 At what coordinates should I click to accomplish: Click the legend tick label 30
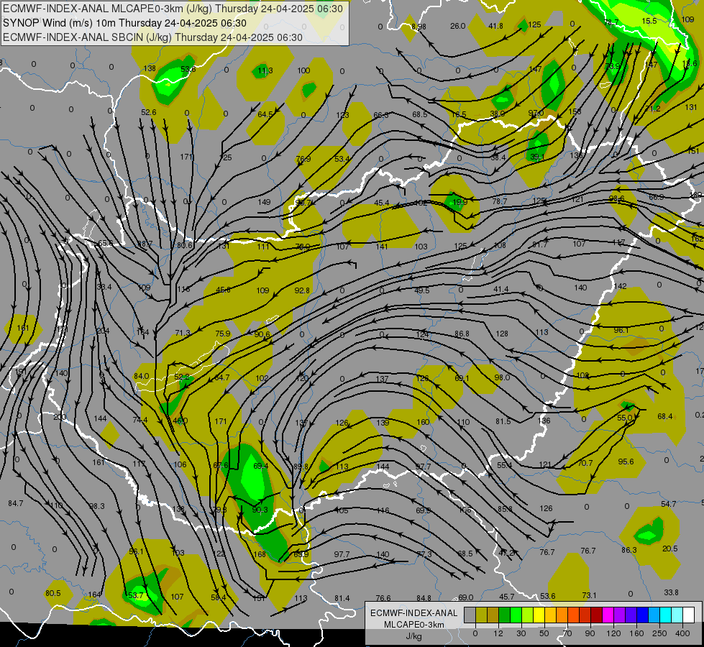[x=521, y=633]
